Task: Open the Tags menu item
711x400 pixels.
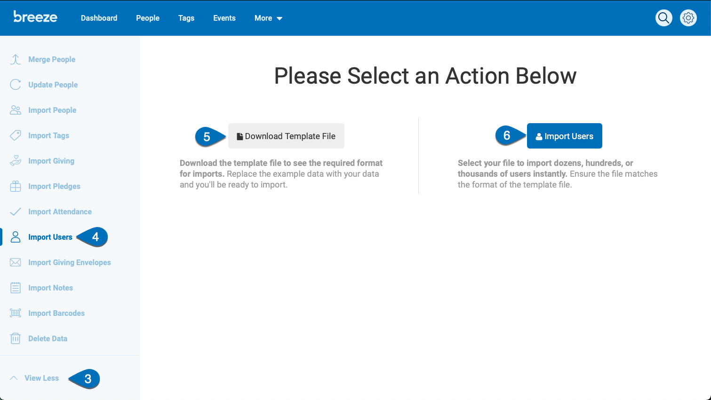Action: [186, 18]
